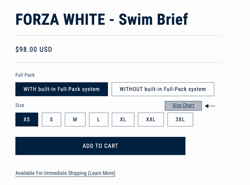Select size 3XL
The width and height of the screenshot is (250, 185).
180,119
